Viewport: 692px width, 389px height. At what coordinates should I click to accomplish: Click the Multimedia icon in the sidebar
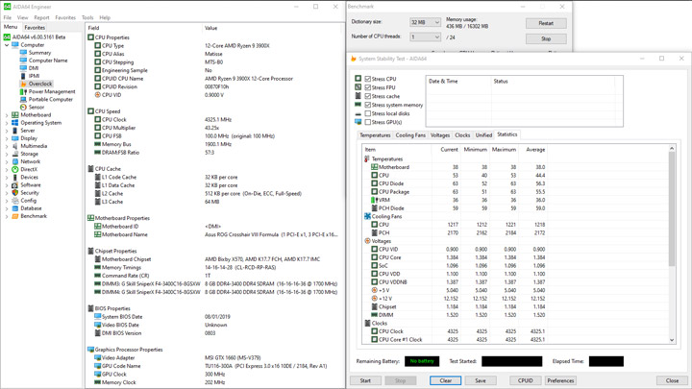point(15,146)
